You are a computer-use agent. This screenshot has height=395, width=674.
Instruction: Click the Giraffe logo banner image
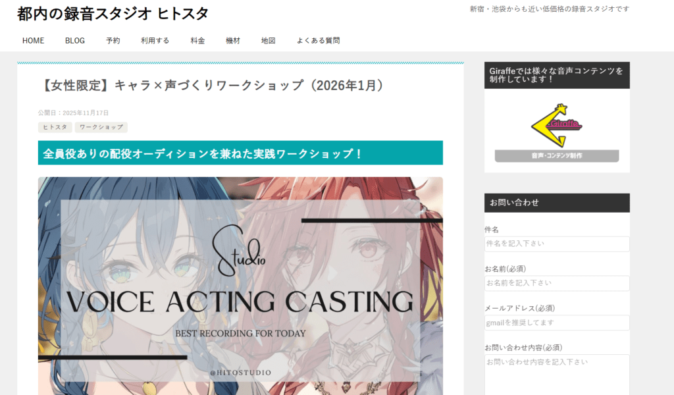click(557, 132)
